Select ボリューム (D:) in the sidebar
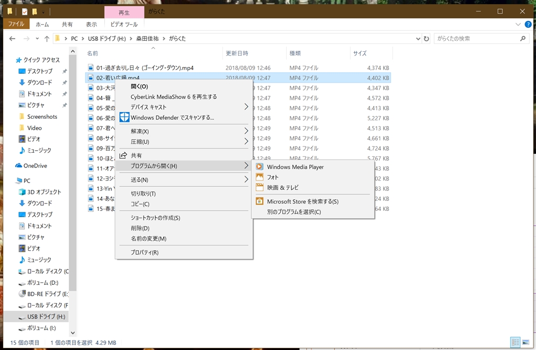The image size is (536, 350). 38,283
